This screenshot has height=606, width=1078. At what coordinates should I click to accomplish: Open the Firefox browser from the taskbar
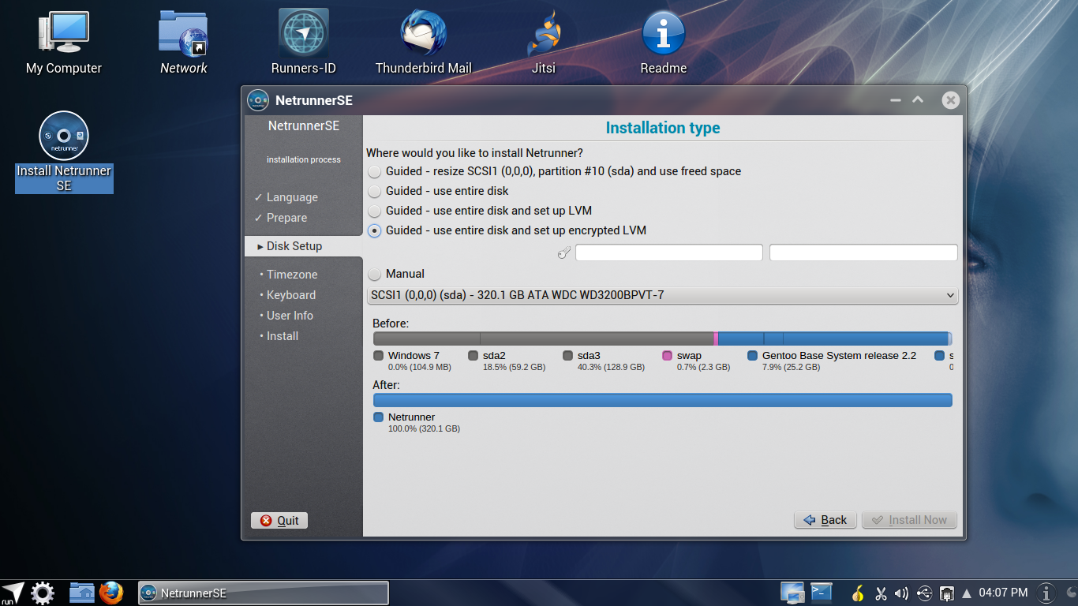(x=110, y=593)
